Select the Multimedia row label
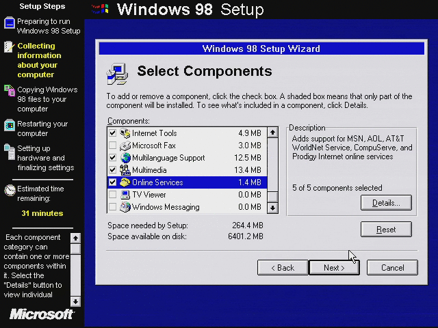This screenshot has width=438, height=328. point(149,170)
